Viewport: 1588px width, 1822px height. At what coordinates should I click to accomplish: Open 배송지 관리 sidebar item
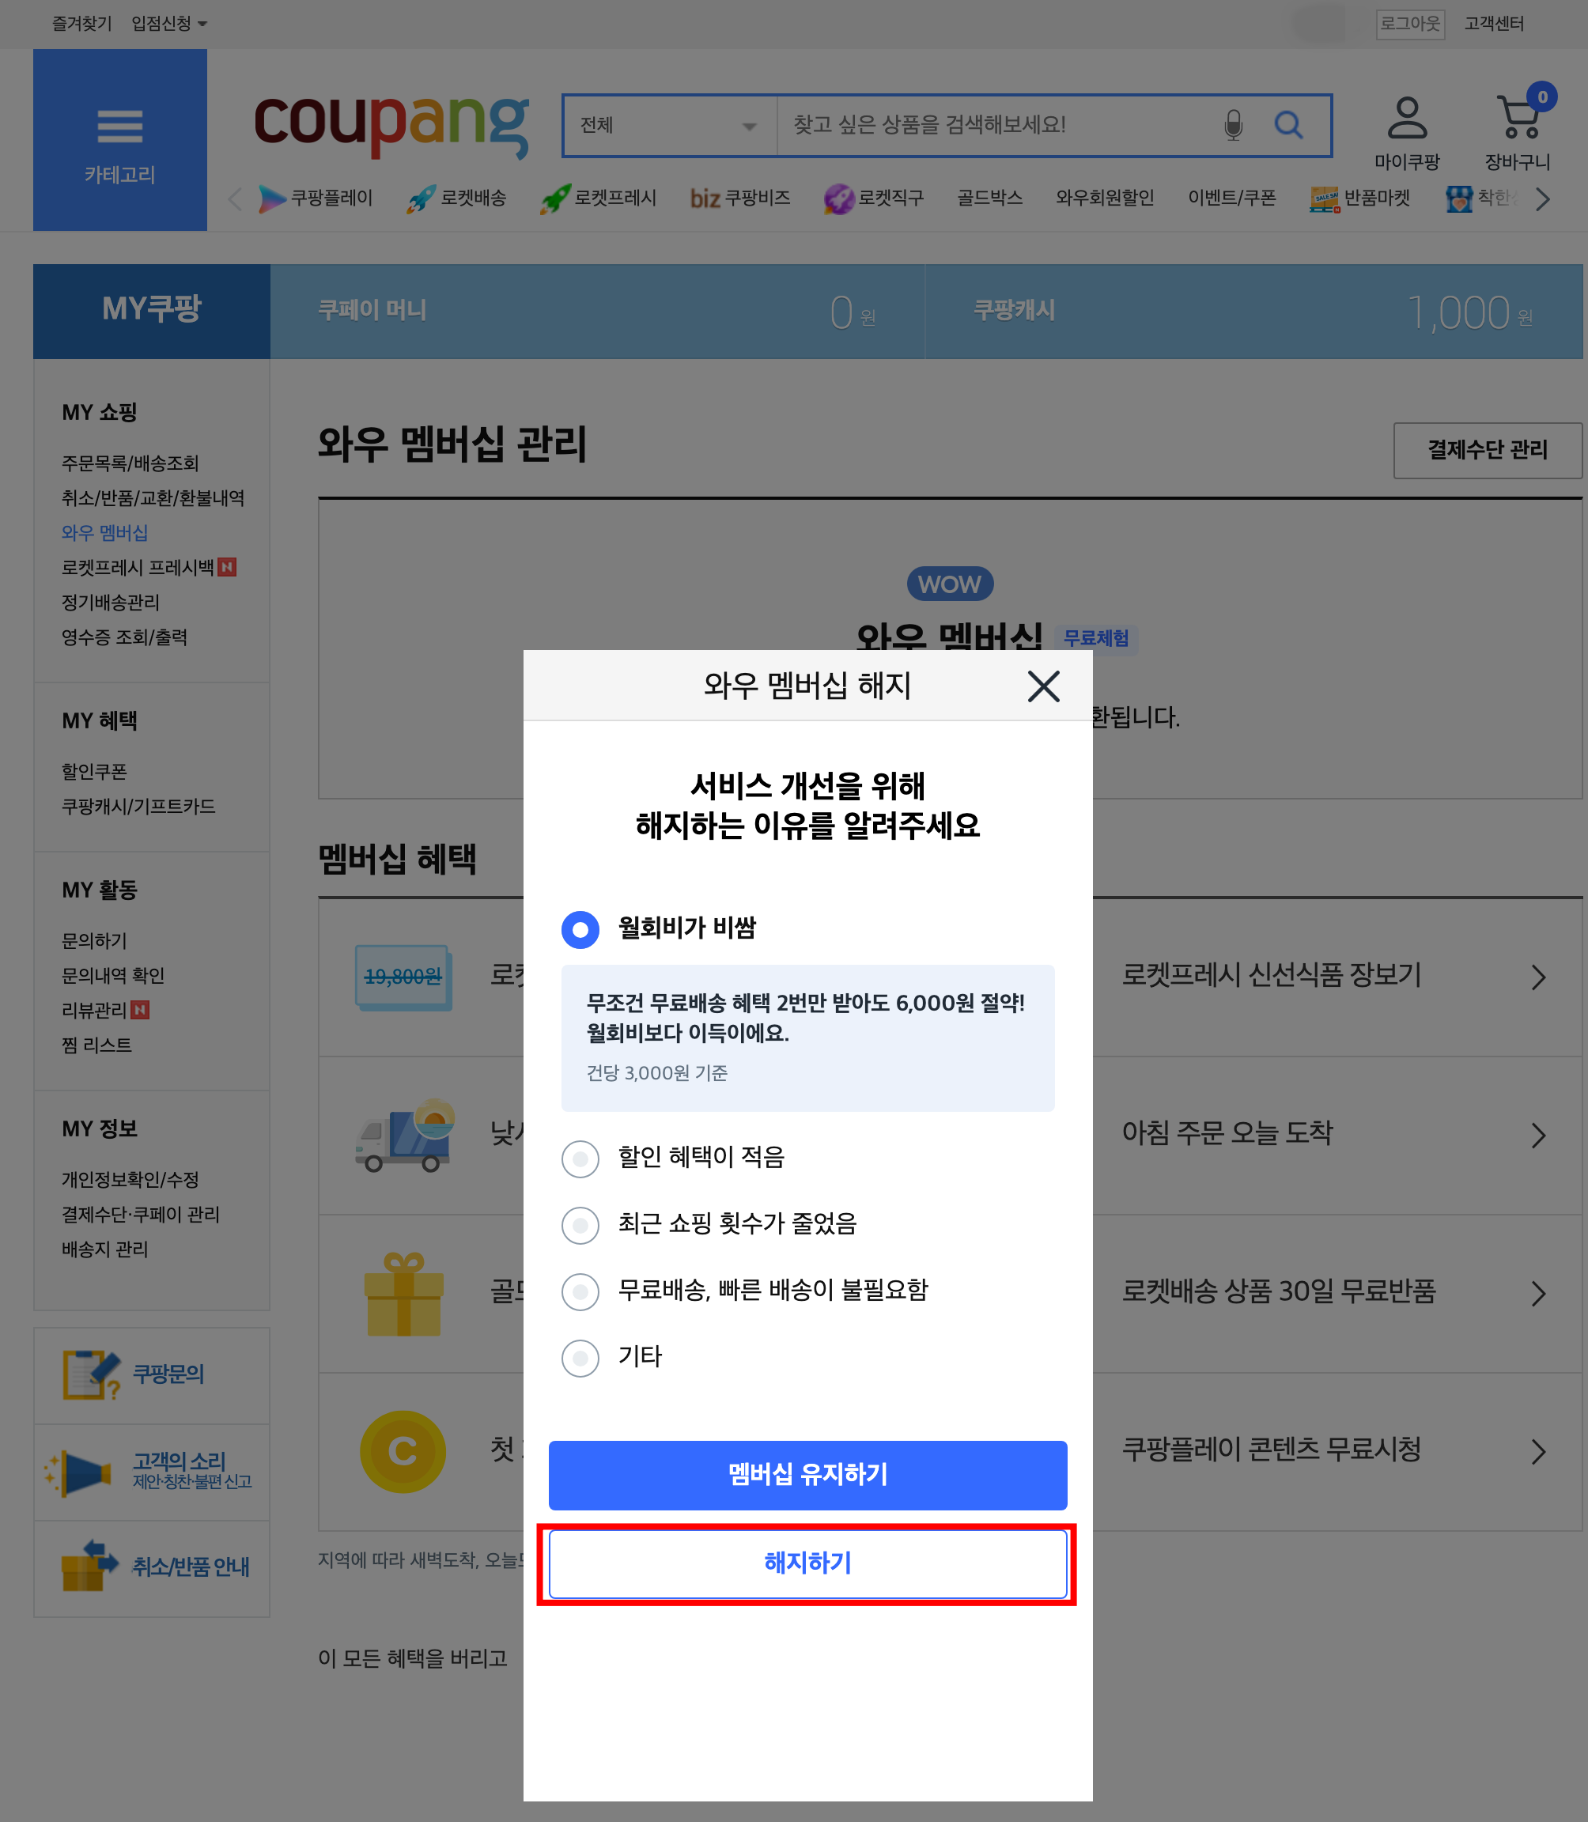[104, 1249]
